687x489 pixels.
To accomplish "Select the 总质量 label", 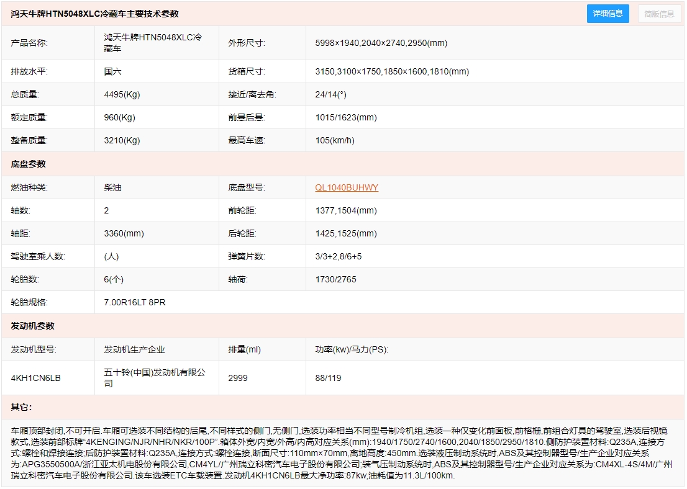I will click(25, 94).
